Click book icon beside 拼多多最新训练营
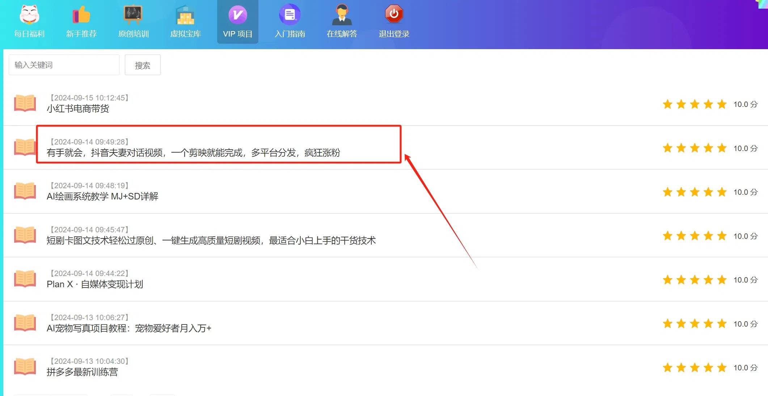 coord(25,367)
